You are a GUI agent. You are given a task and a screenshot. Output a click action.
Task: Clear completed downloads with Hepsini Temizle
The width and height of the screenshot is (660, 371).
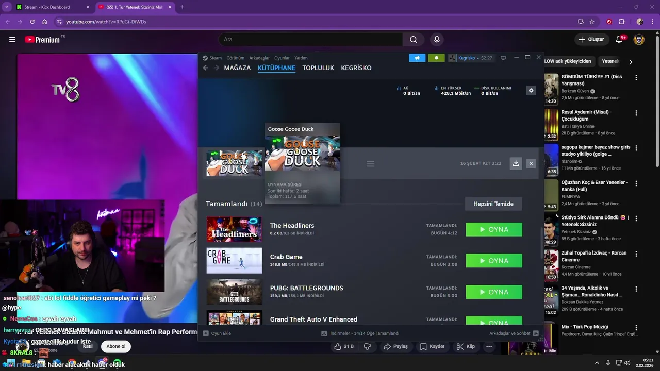[x=493, y=204]
